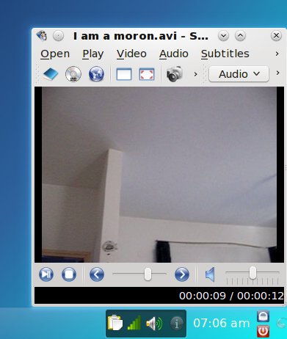287x339 pixels.
Task: Lock the screen with the padlock icon
Action: tap(264, 316)
